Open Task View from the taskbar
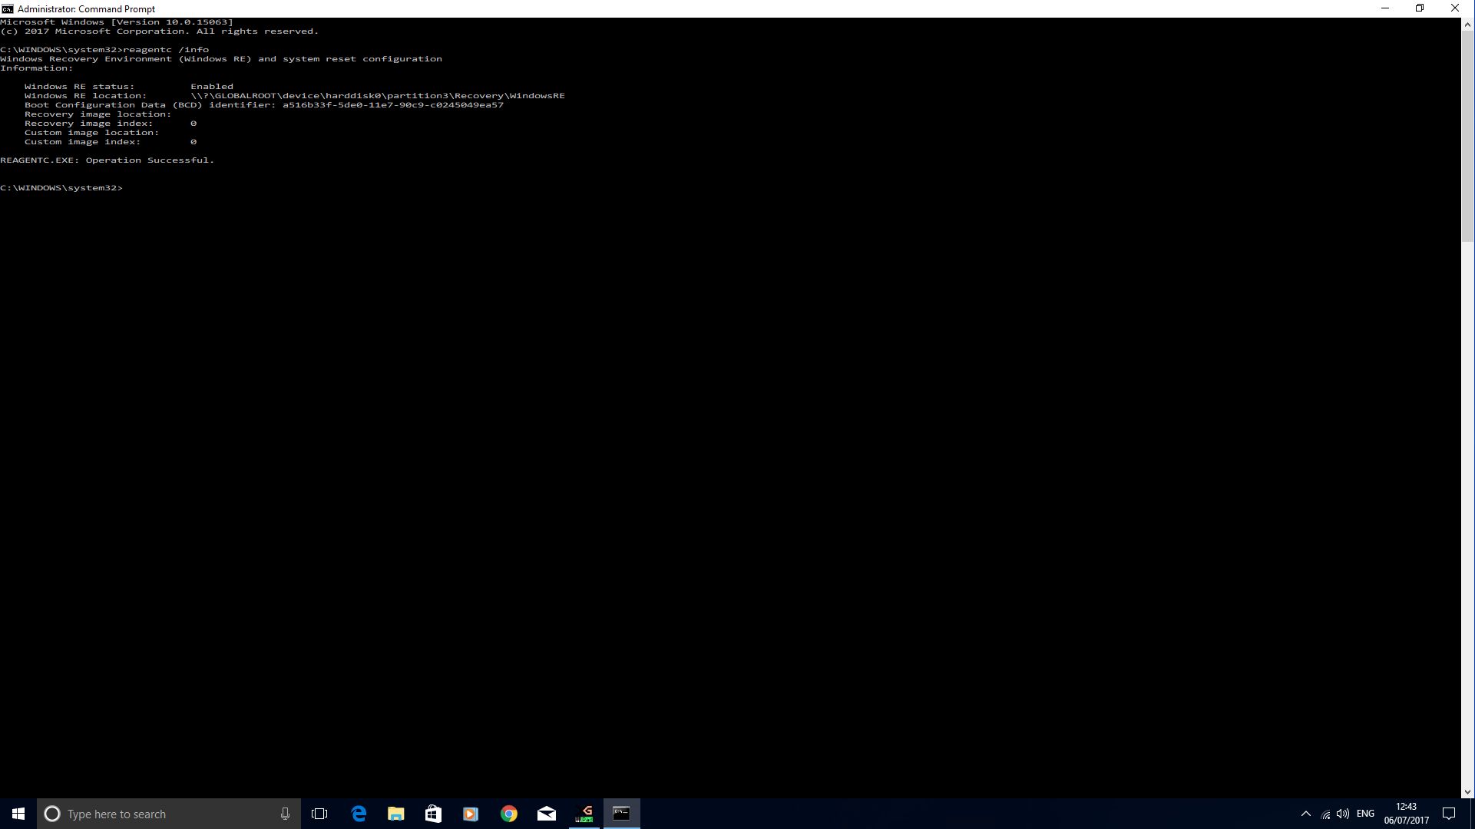 319,814
